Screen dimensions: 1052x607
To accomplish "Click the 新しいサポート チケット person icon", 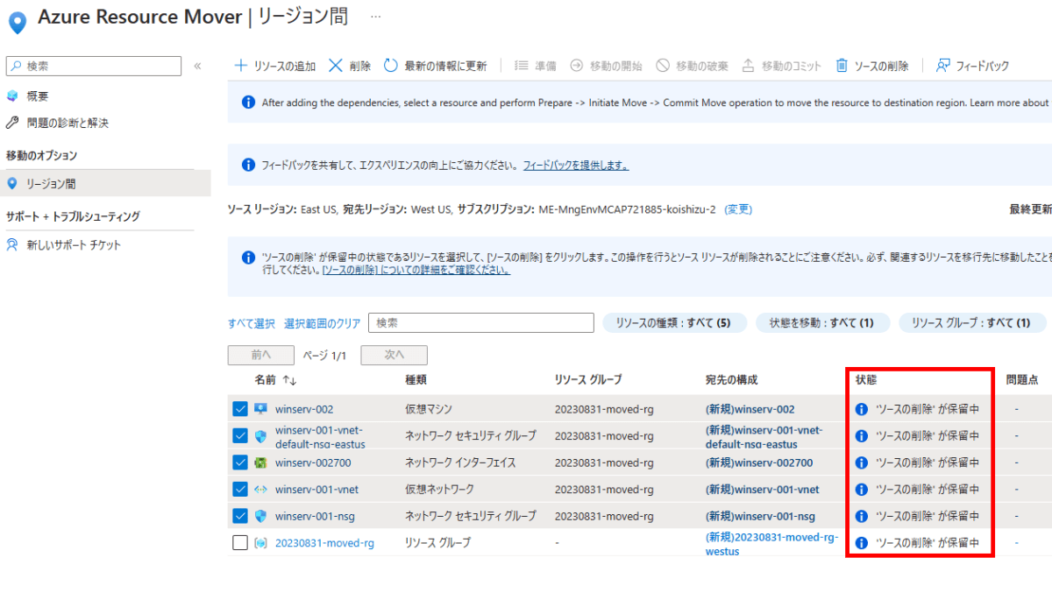I will coord(12,245).
